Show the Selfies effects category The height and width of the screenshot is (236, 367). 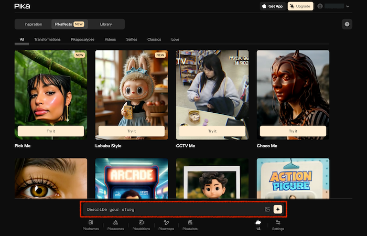click(x=132, y=39)
